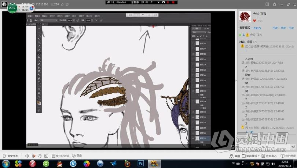This screenshot has width=297, height=168.
Task: Select the Pen tool
Action: [x=39, y=79]
